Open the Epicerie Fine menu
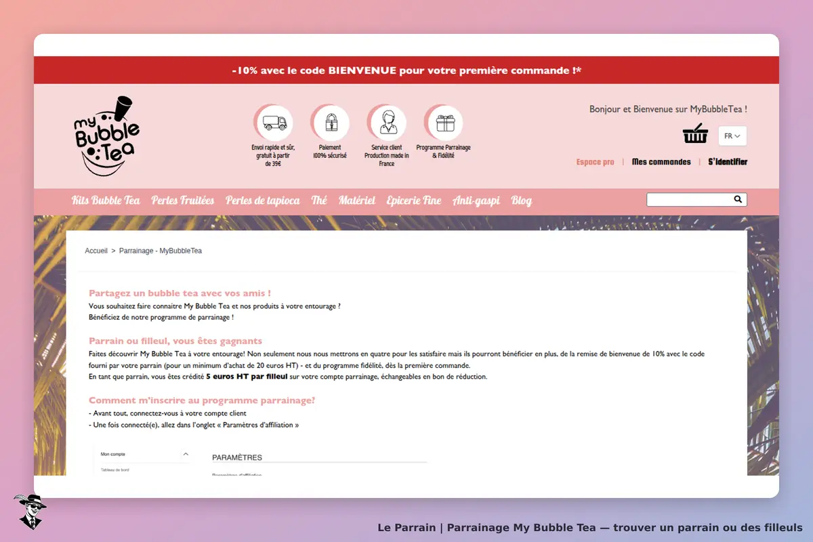The image size is (813, 542). [x=414, y=200]
